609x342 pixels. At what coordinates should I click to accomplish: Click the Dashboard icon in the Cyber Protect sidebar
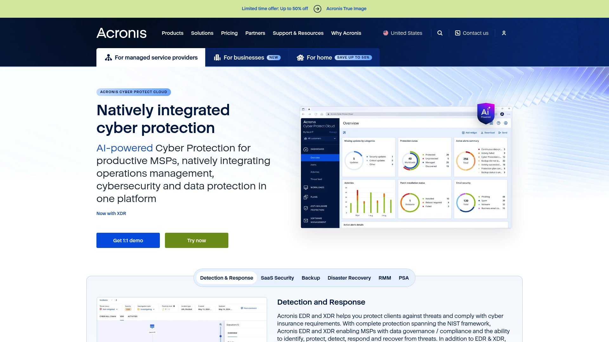305,149
